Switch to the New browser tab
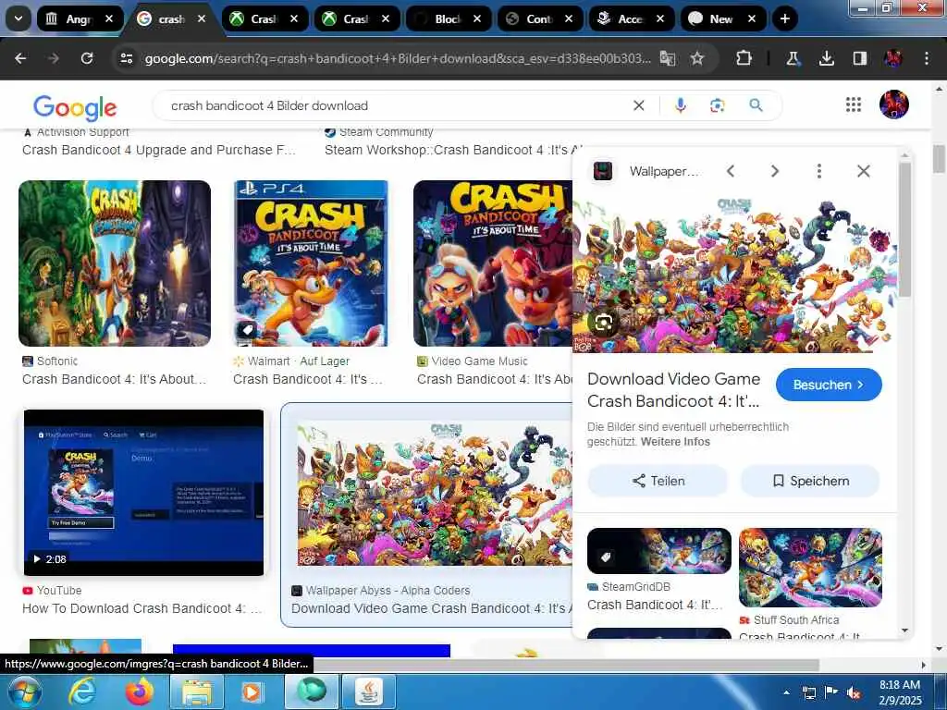This screenshot has width=947, height=710. pyautogui.click(x=722, y=18)
